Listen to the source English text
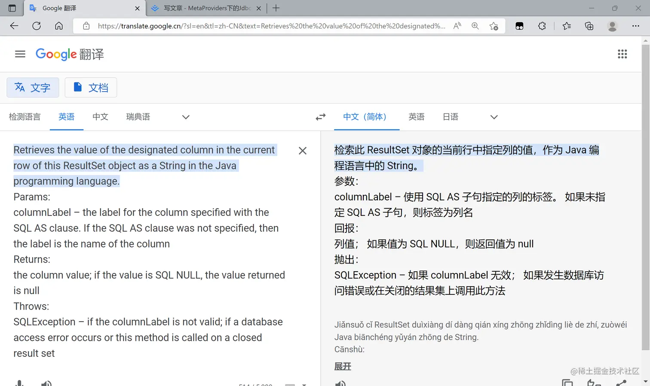650x386 pixels. tap(46, 383)
